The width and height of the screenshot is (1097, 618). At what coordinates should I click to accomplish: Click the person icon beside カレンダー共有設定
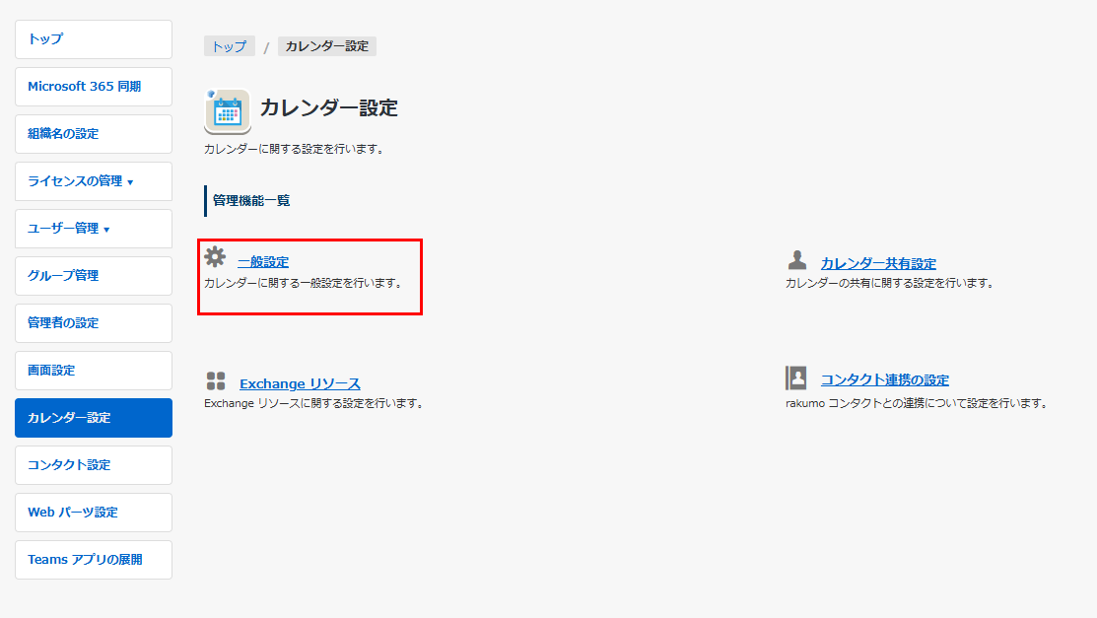click(796, 259)
